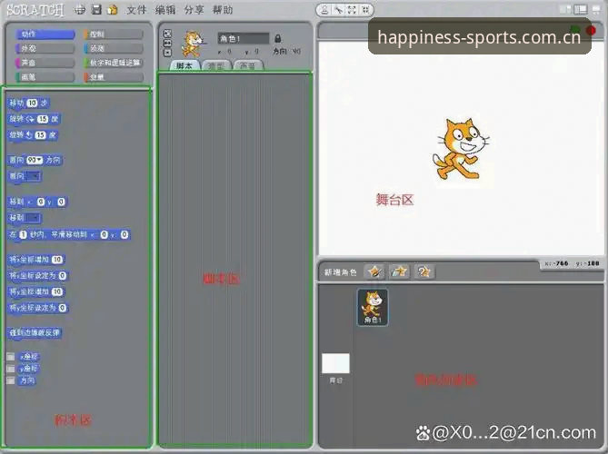Screen dimensions: 608x454
Task: Click the x坐标 reporter block
Action: (x=29, y=356)
